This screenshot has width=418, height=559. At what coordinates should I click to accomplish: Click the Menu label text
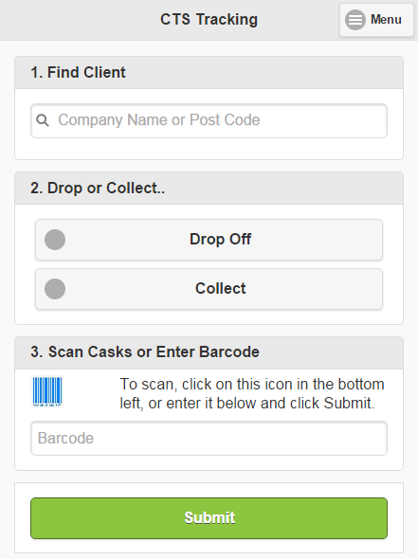point(386,19)
